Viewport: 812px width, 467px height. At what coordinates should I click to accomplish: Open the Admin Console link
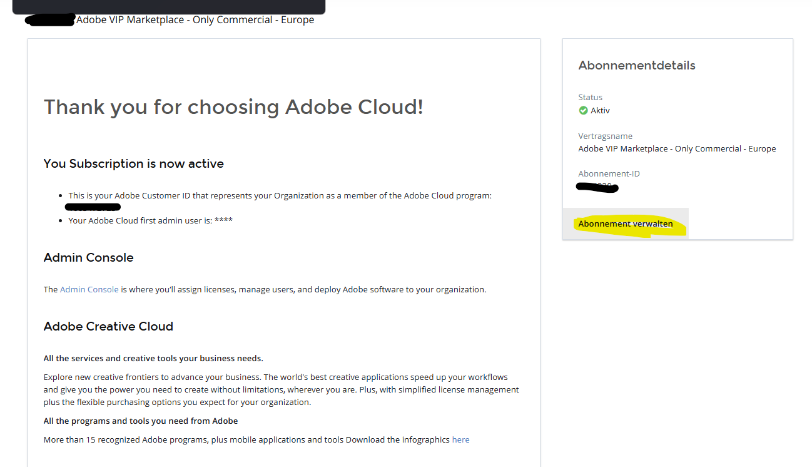coord(89,289)
